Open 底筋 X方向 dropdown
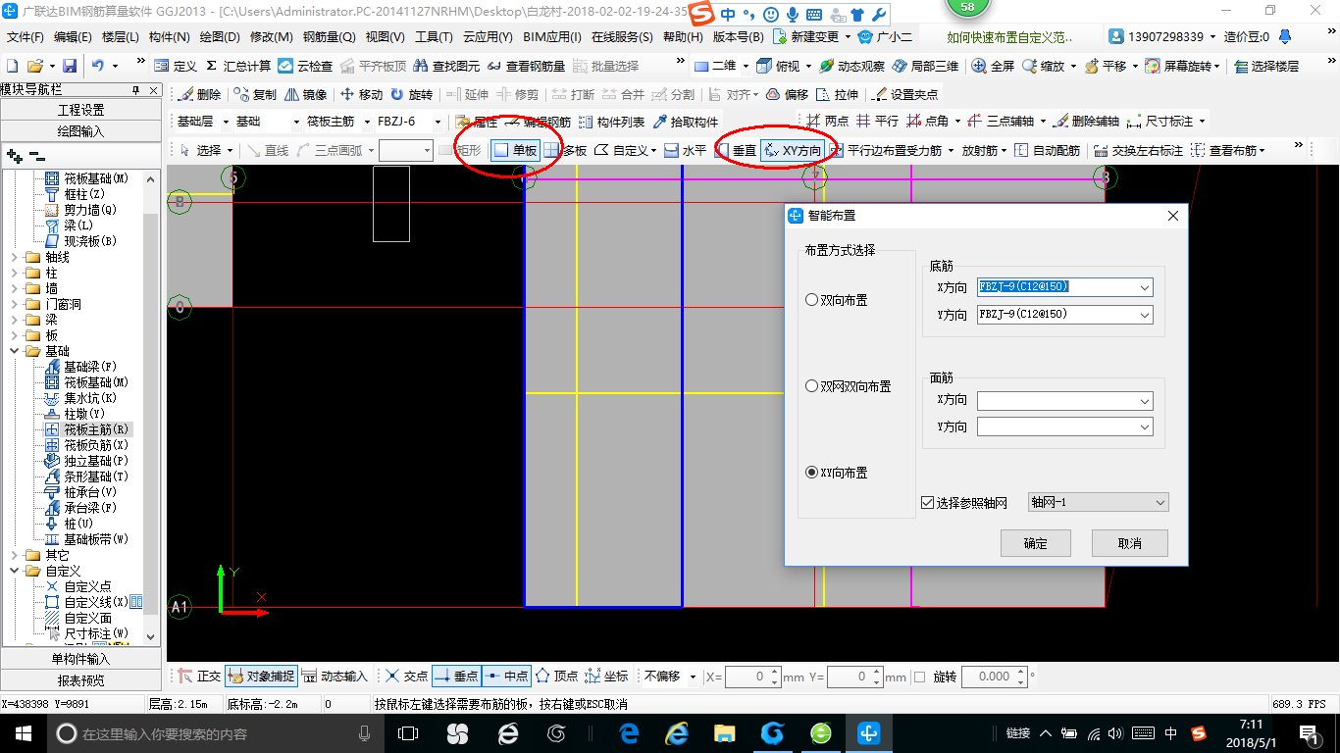 [x=1144, y=287]
